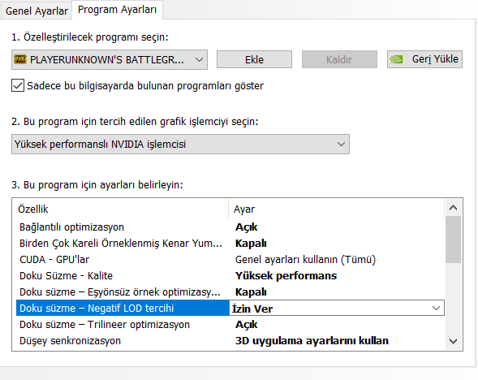Click the Ekle button
Viewport: 478px width, 380px height.
click(x=254, y=59)
